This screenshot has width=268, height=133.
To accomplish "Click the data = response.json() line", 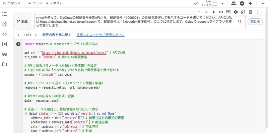I will [x=42, y=101].
